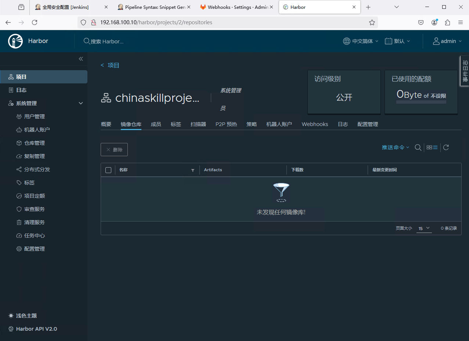The height and width of the screenshot is (341, 469).
Task: Switch to list view layout
Action: [435, 147]
